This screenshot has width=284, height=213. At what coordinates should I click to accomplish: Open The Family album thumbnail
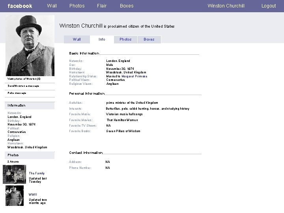click(x=14, y=174)
